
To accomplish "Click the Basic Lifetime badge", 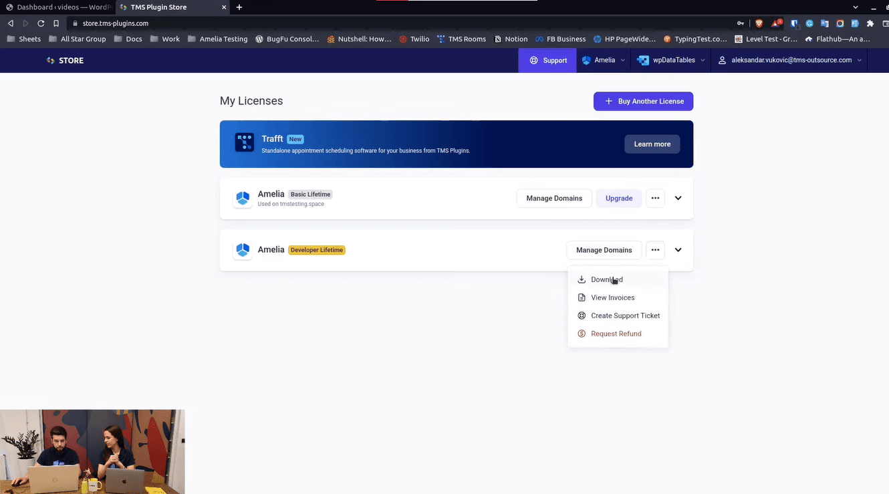I will click(x=310, y=195).
